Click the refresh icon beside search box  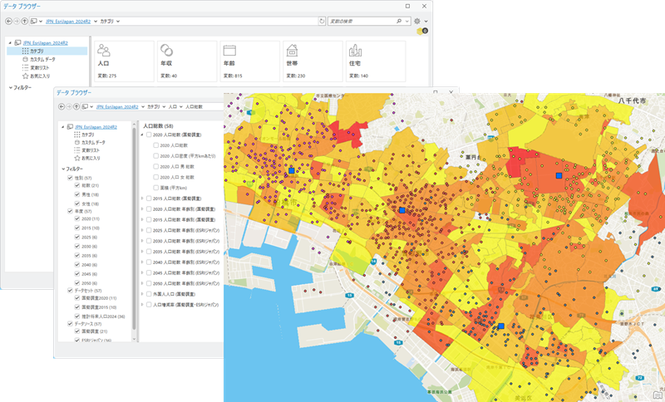tap(323, 20)
